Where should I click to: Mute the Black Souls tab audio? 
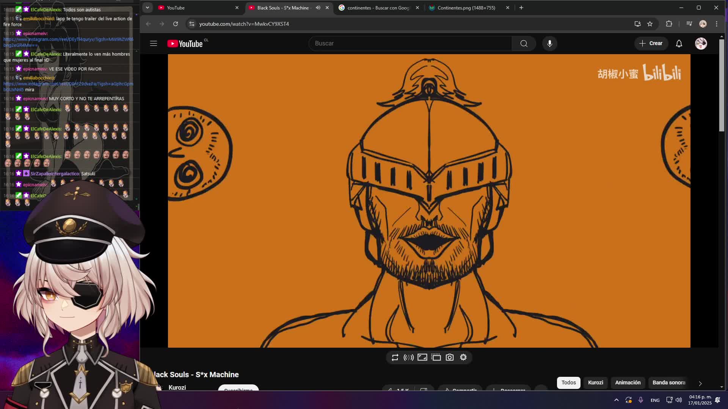318,8
